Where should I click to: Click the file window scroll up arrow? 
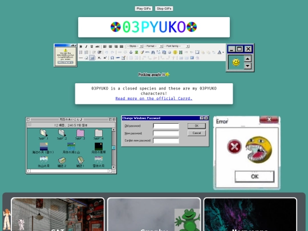[x=114, y=130]
